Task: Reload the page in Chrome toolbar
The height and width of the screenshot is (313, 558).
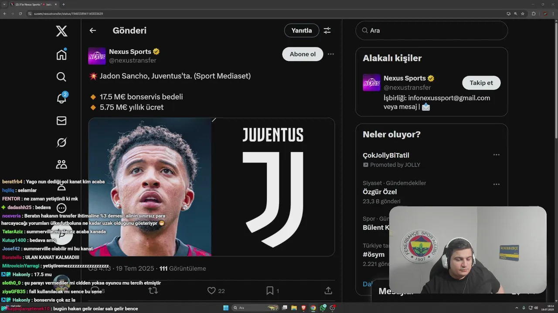Action: tap(20, 13)
